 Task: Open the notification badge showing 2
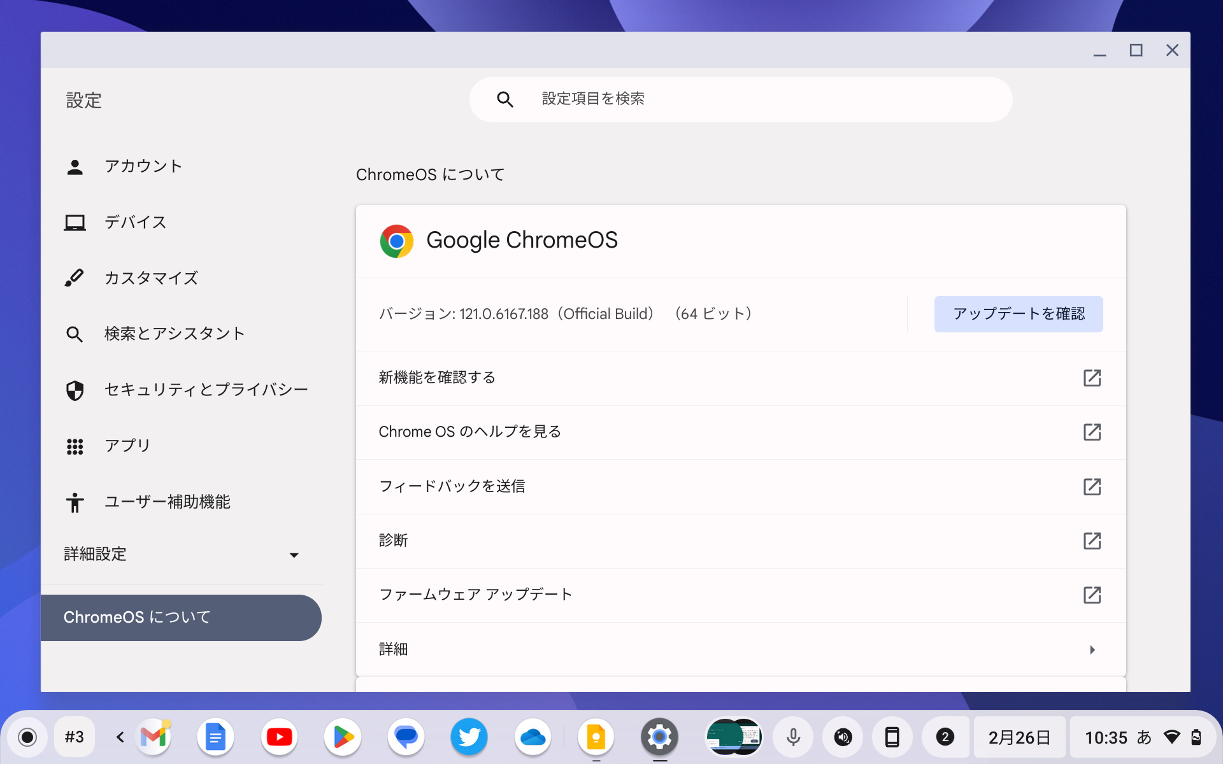(x=943, y=737)
